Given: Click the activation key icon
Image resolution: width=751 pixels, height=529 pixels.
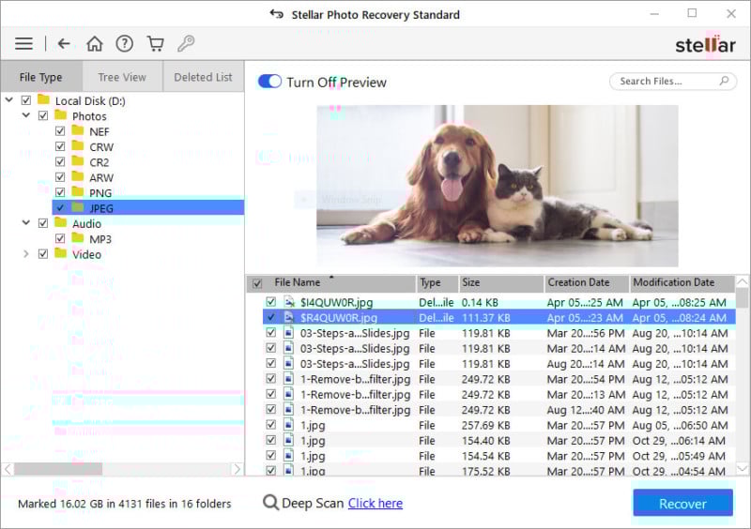Looking at the screenshot, I should (186, 44).
